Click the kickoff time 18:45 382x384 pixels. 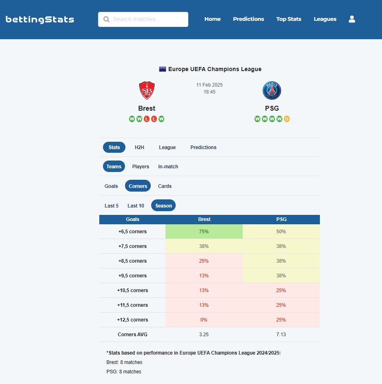tap(209, 92)
